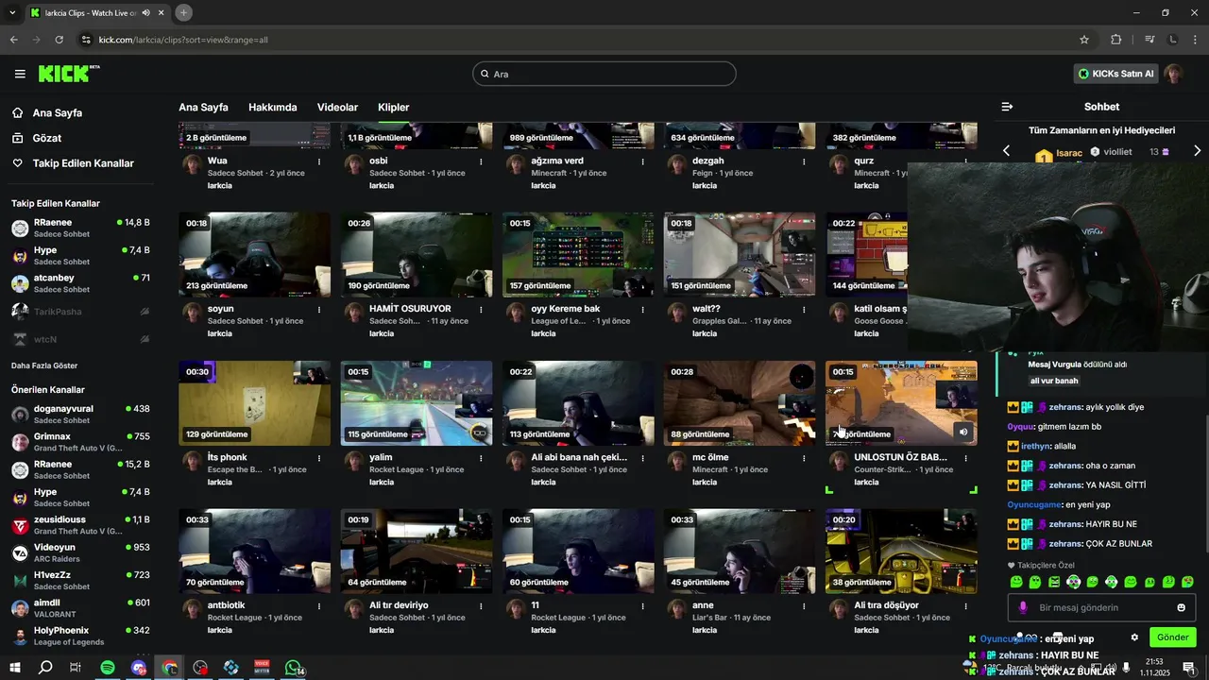Open the Windows Start menu

14,668
